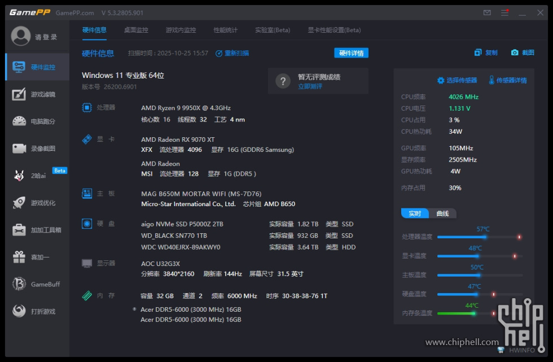Switch to the 桌面监控 tab
The image size is (553, 362).
(x=136, y=30)
